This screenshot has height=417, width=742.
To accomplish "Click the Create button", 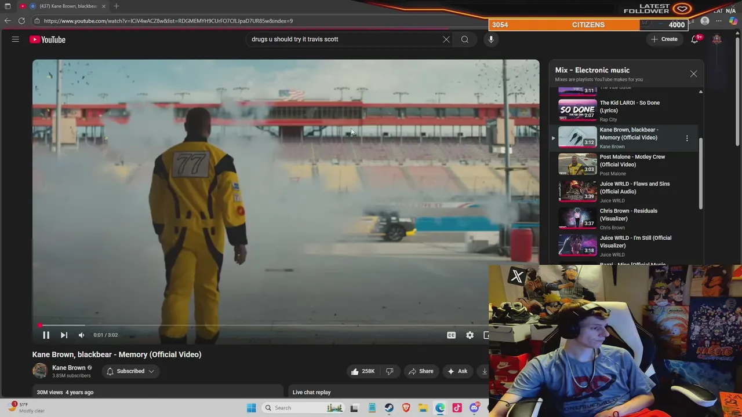I will tap(664, 39).
